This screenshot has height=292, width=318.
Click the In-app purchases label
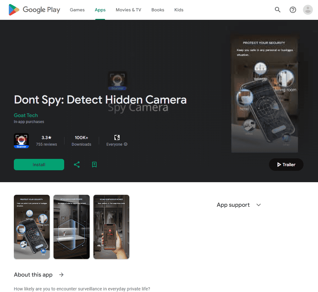tap(29, 122)
